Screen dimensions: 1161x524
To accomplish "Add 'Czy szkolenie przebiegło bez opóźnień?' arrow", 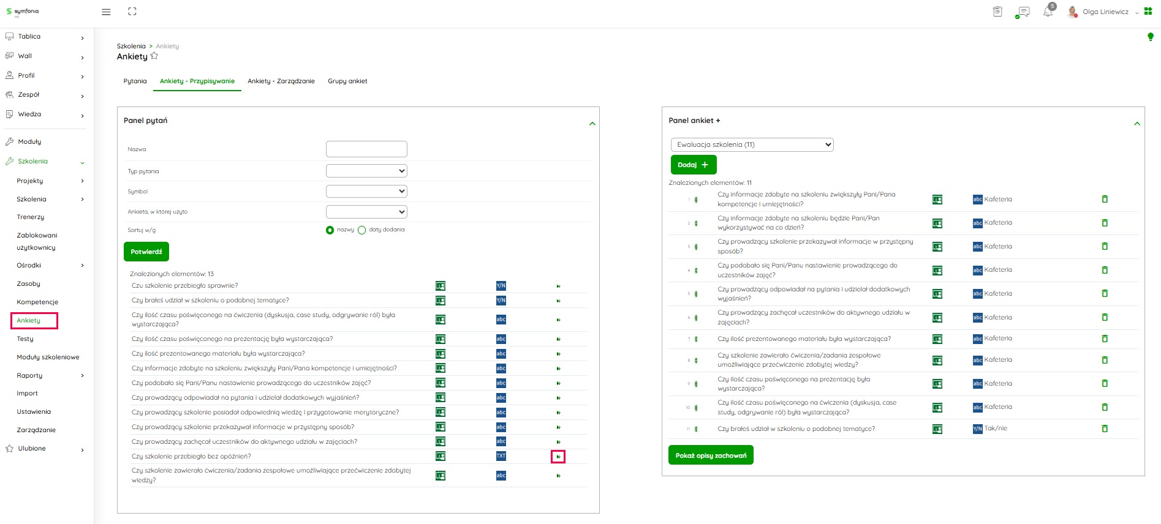I will (x=558, y=457).
